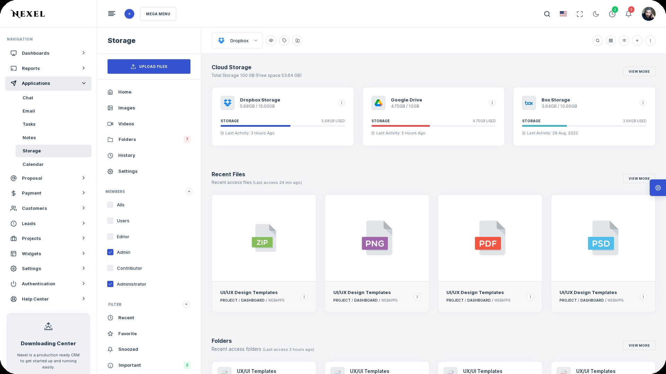The image size is (666, 374).
Task: Check the Editor member checkbox
Action: pos(110,237)
